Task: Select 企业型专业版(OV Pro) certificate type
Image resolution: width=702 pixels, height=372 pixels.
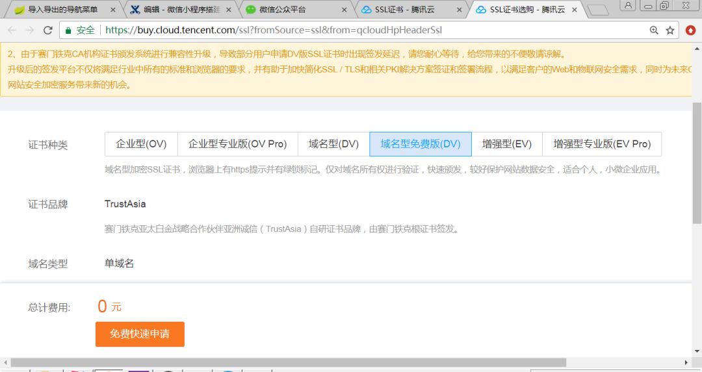Action: click(x=237, y=144)
